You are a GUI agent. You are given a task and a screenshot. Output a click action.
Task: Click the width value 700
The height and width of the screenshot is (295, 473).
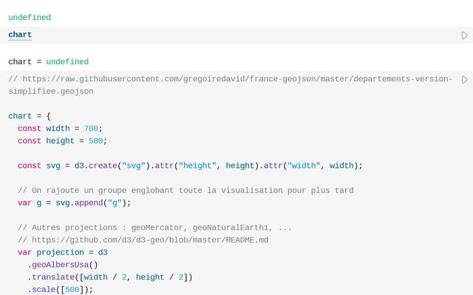(91, 128)
